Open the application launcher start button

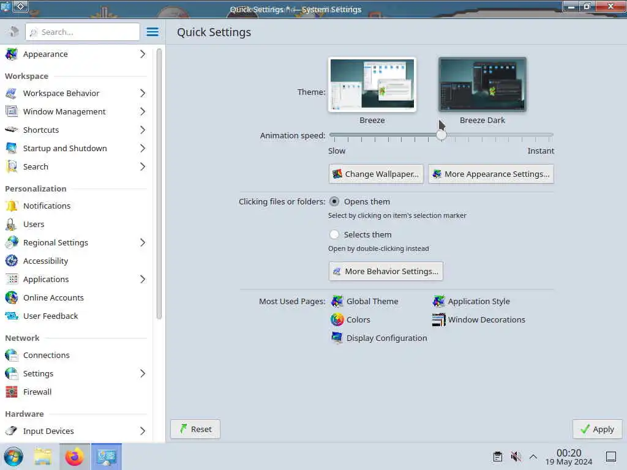point(13,457)
